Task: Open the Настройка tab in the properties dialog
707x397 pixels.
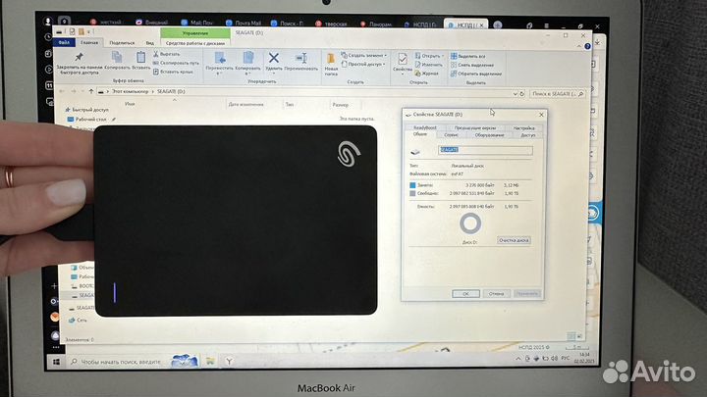Action: [523, 128]
